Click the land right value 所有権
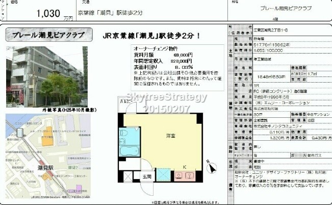332x205 pixels. [259, 39]
